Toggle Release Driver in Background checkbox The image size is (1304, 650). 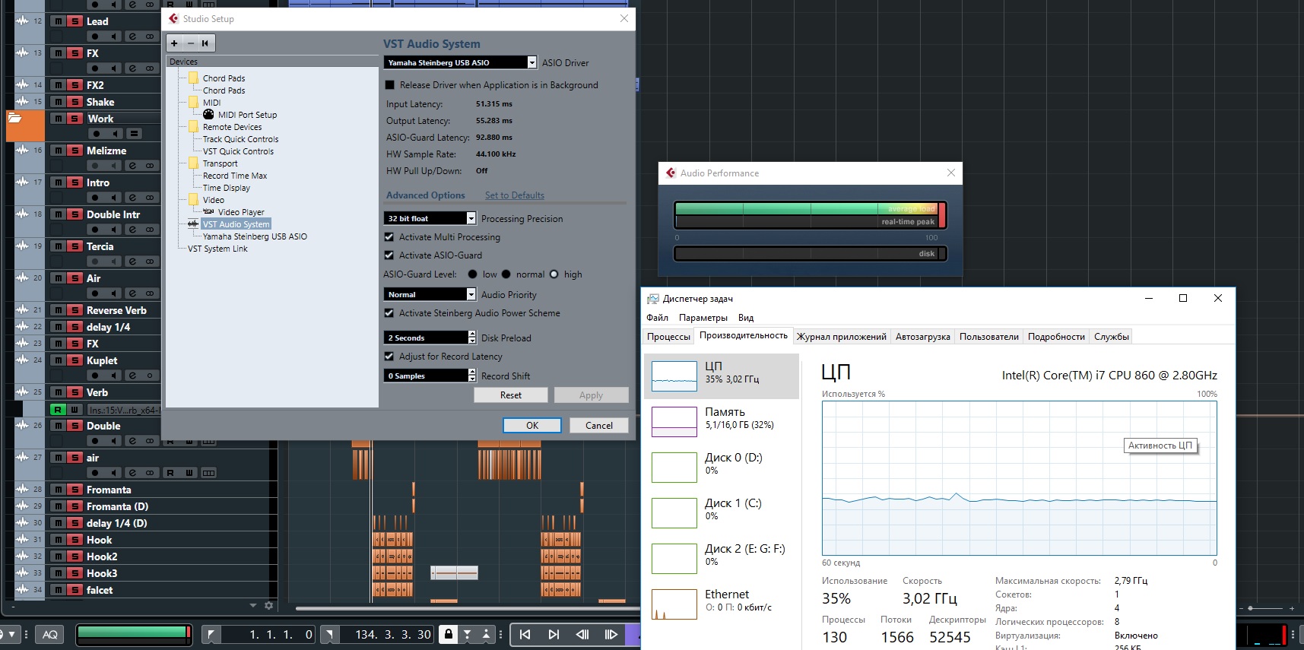(390, 85)
